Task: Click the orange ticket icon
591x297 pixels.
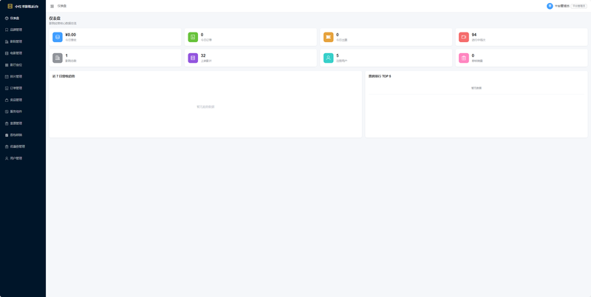Action: pyautogui.click(x=328, y=37)
